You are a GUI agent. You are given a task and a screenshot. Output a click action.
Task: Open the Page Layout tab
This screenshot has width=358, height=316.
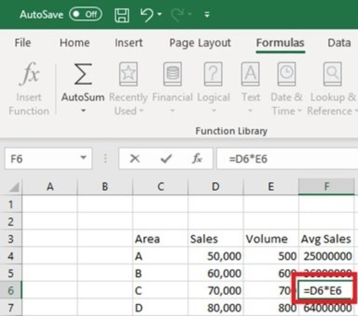(x=200, y=43)
